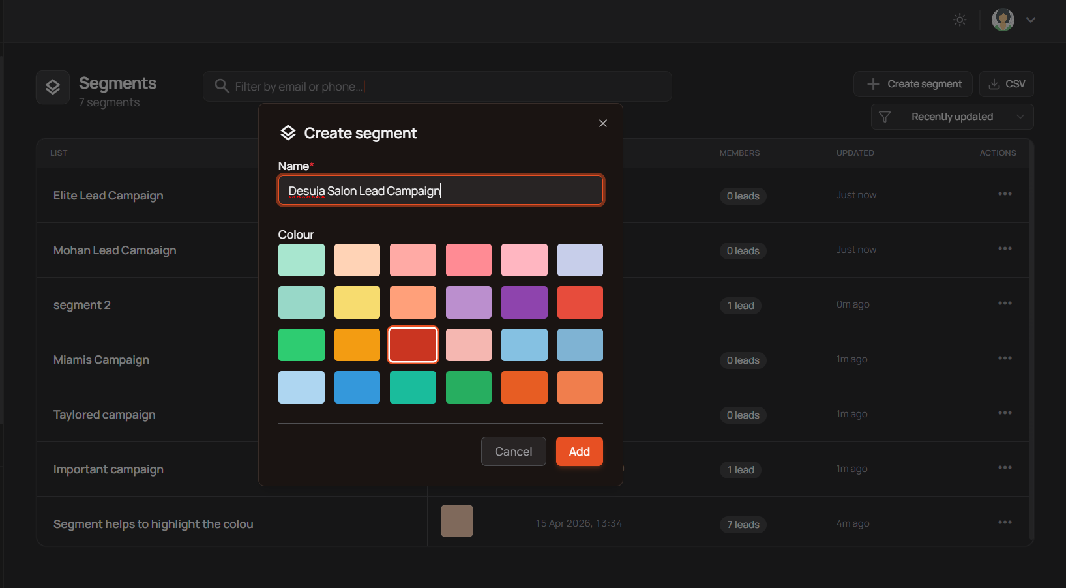The height and width of the screenshot is (588, 1066).
Task: Toggle light theme with sun icon
Action: (960, 20)
